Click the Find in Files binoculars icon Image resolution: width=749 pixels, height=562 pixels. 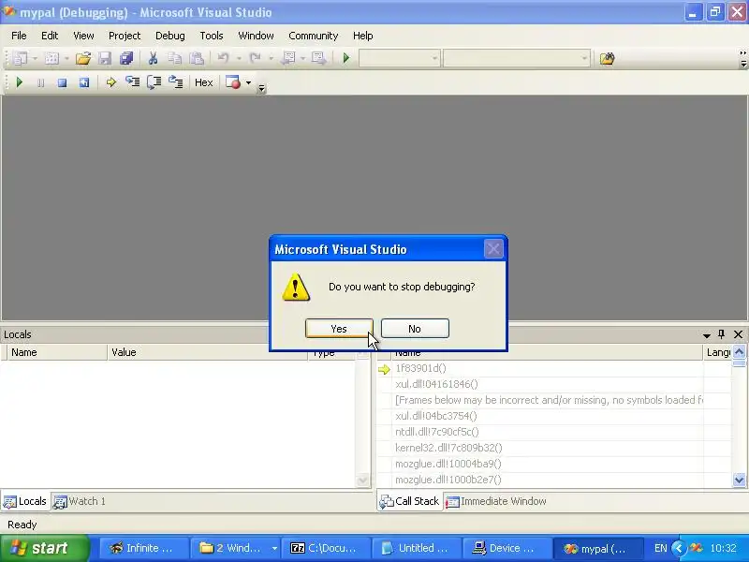[x=607, y=58]
